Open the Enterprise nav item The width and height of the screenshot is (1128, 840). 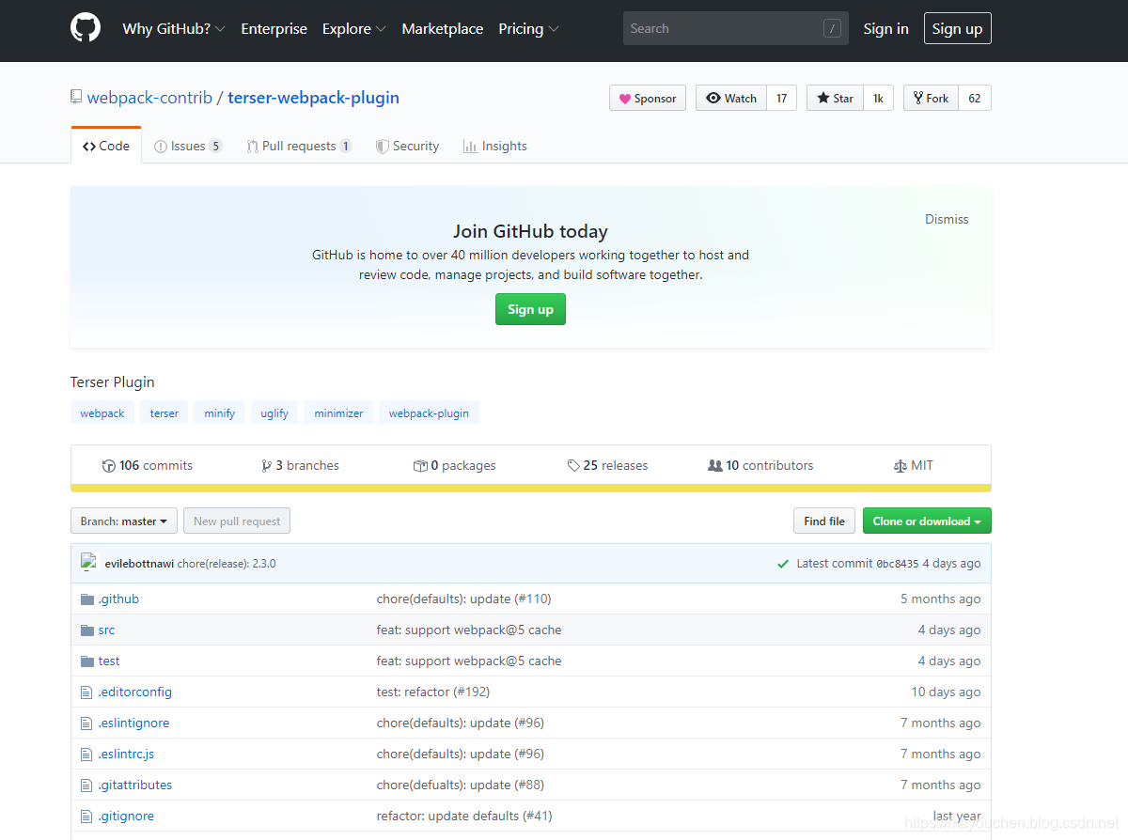click(274, 28)
